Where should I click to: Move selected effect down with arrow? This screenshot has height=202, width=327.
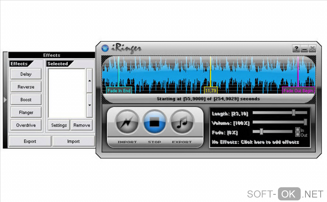click(x=89, y=105)
